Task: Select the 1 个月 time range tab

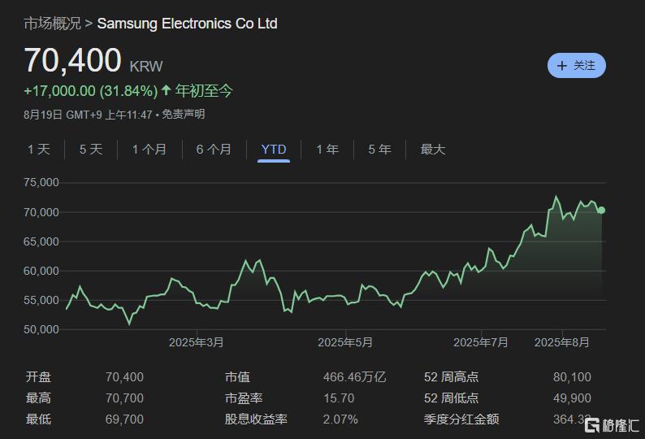Action: click(x=149, y=149)
